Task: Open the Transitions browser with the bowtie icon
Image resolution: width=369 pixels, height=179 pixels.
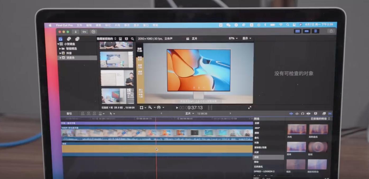Action: (x=330, y=114)
